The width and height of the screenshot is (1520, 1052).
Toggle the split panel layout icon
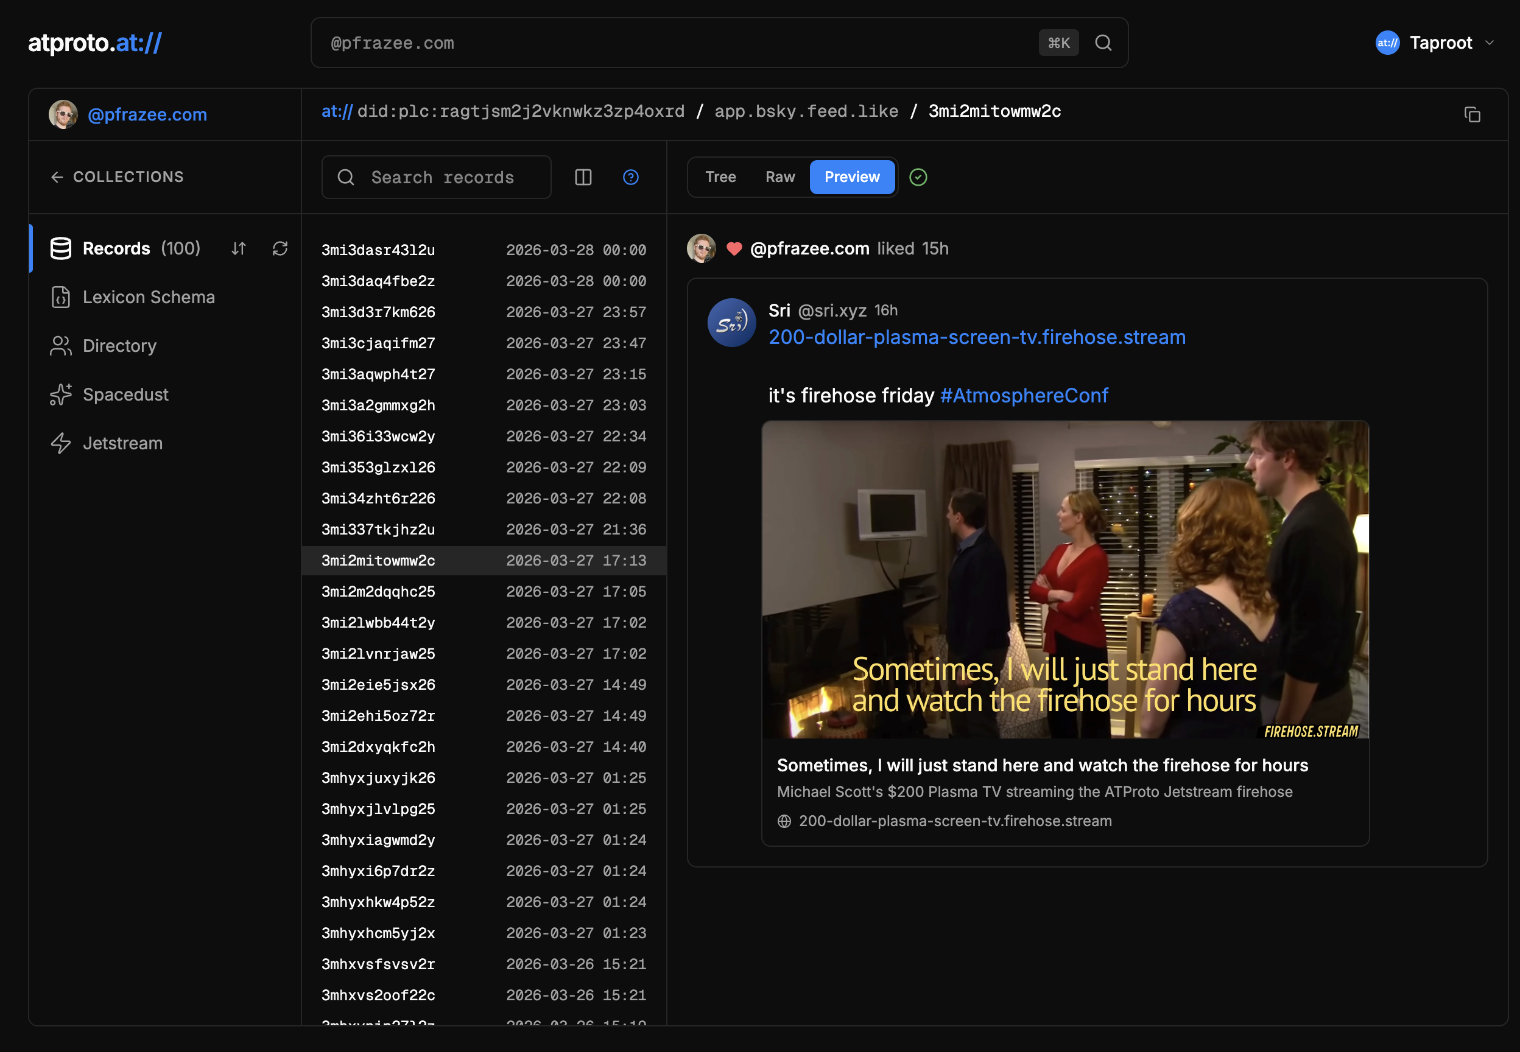tap(583, 177)
